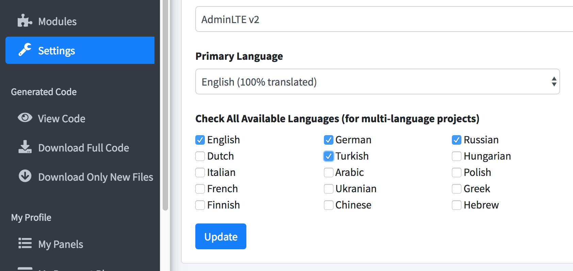Click the Download Only New Files arrow icon
Image resolution: width=573 pixels, height=271 pixels.
point(25,176)
